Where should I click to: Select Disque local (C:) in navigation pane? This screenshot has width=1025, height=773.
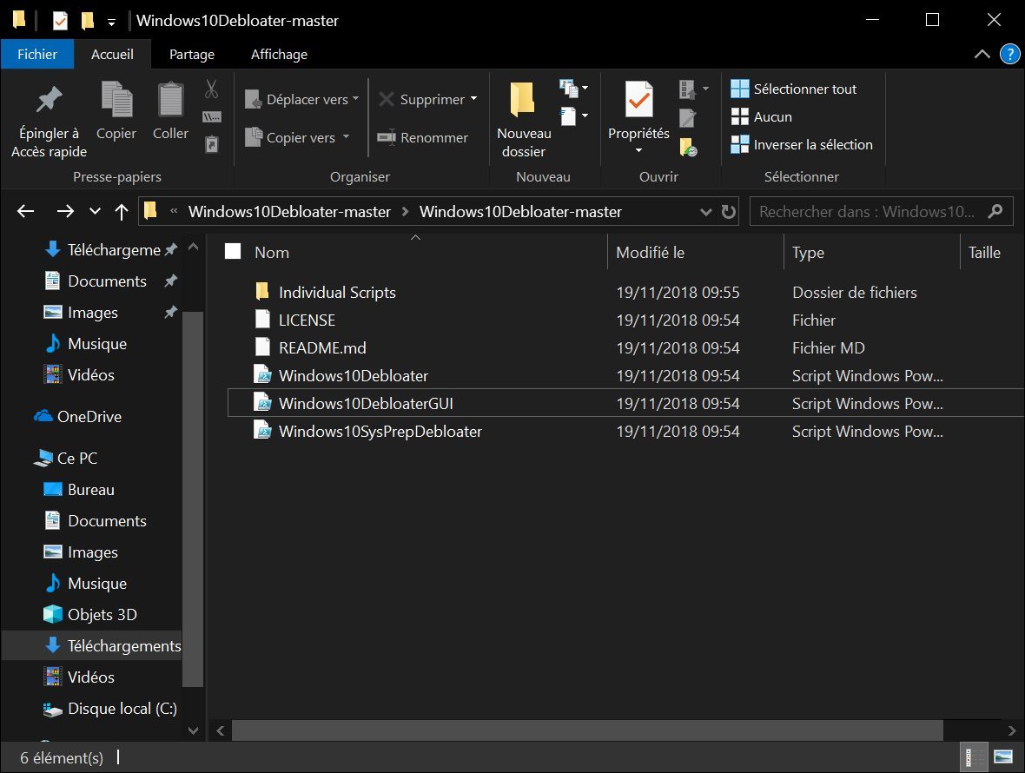pos(109,709)
